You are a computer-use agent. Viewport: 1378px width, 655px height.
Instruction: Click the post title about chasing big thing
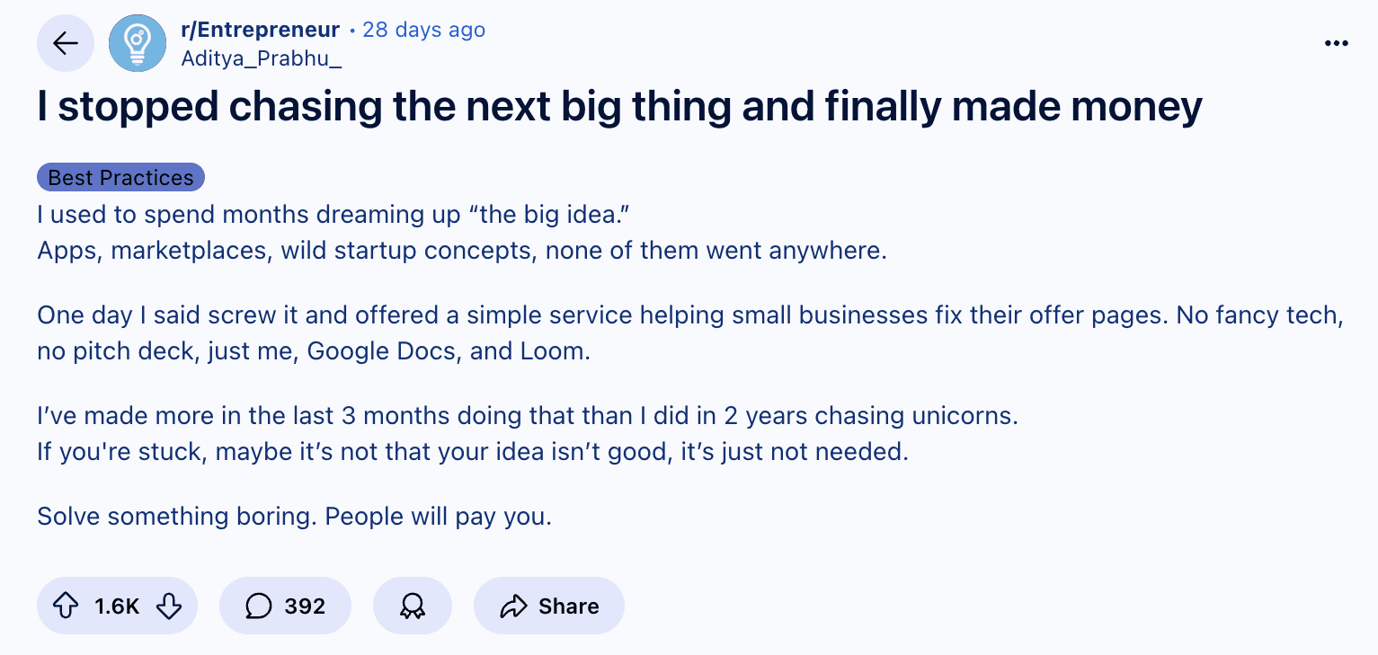pyautogui.click(x=619, y=107)
